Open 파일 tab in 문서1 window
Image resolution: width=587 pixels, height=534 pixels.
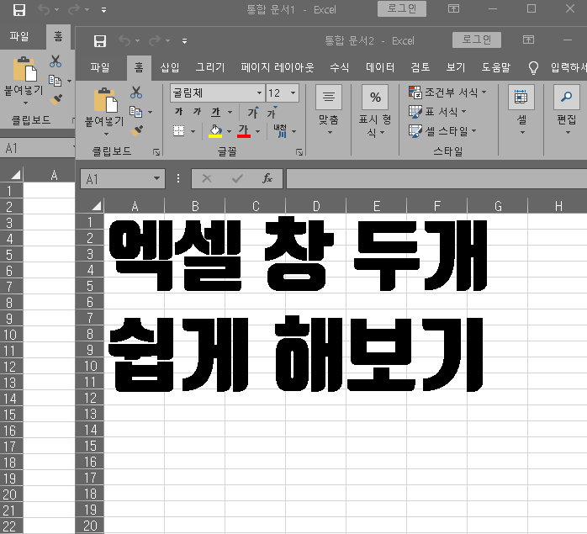[19, 36]
